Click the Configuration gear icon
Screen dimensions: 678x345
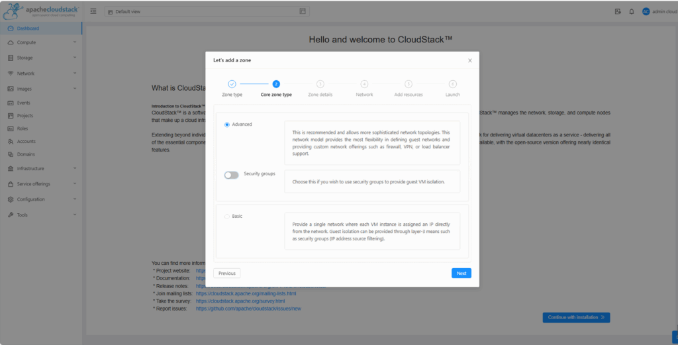coord(11,199)
